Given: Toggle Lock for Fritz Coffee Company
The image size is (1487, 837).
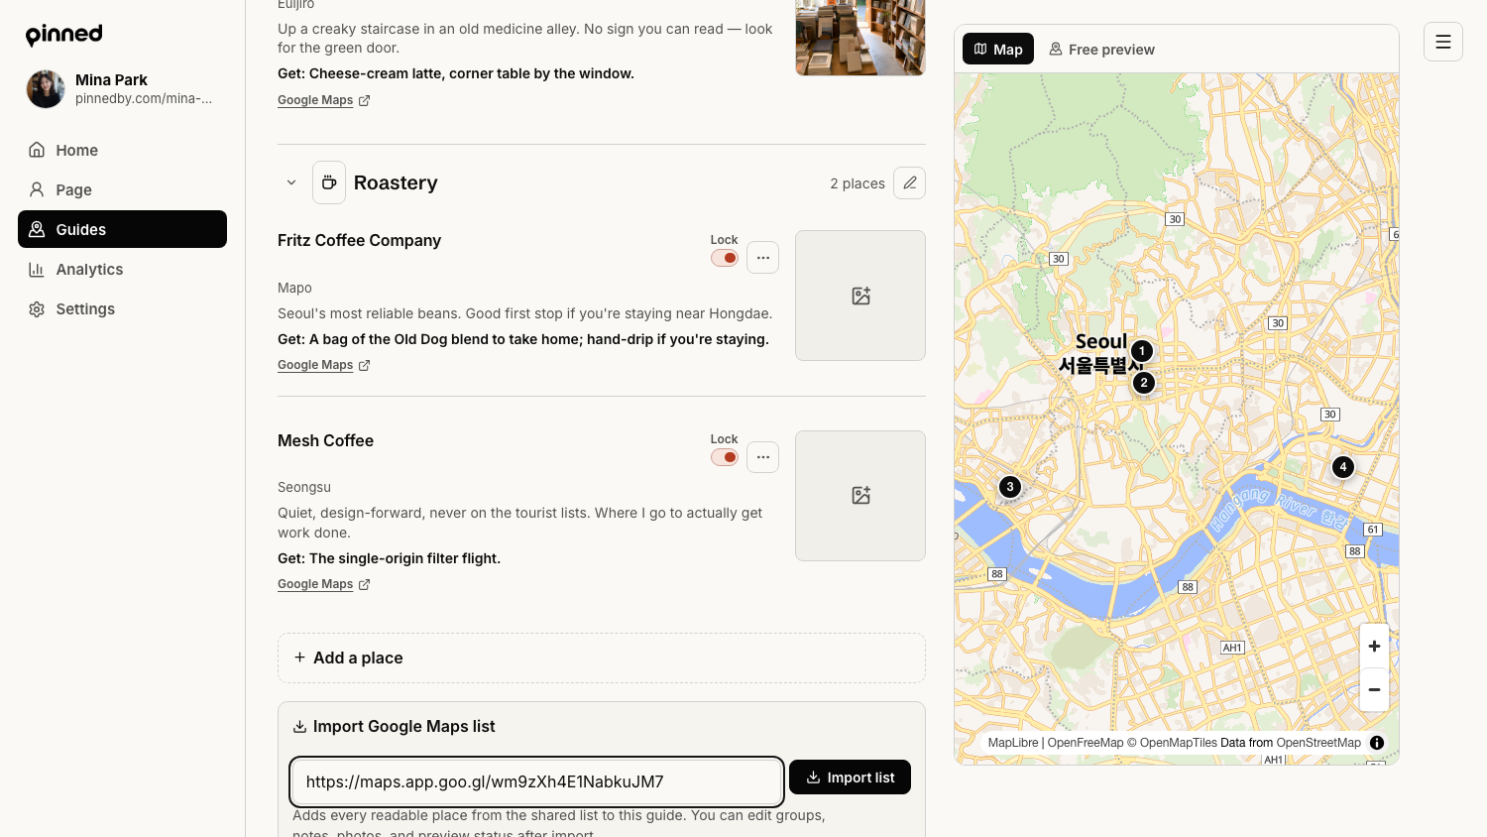Looking at the screenshot, I should pyautogui.click(x=725, y=258).
